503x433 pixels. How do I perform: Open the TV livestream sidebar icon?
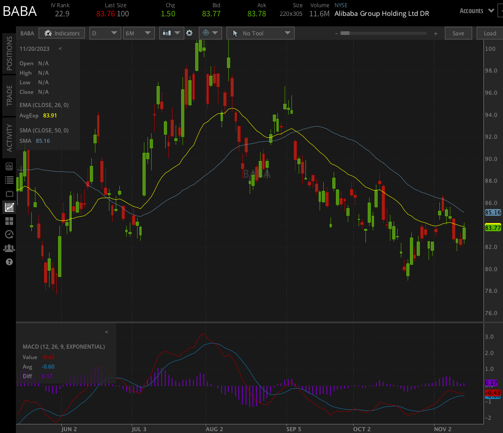coord(9,193)
